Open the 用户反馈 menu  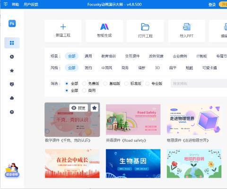(31, 4)
